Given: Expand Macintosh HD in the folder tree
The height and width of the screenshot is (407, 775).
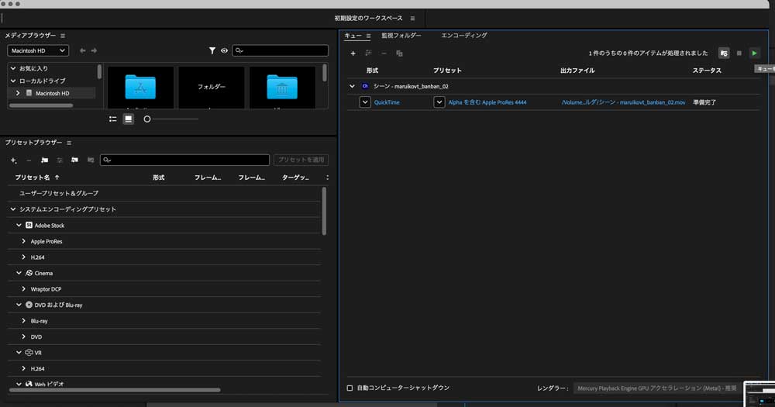Looking at the screenshot, I should pyautogui.click(x=18, y=94).
